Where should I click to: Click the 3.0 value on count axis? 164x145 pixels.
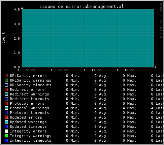(x=17, y=24)
